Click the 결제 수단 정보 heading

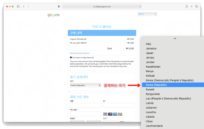point(79,97)
